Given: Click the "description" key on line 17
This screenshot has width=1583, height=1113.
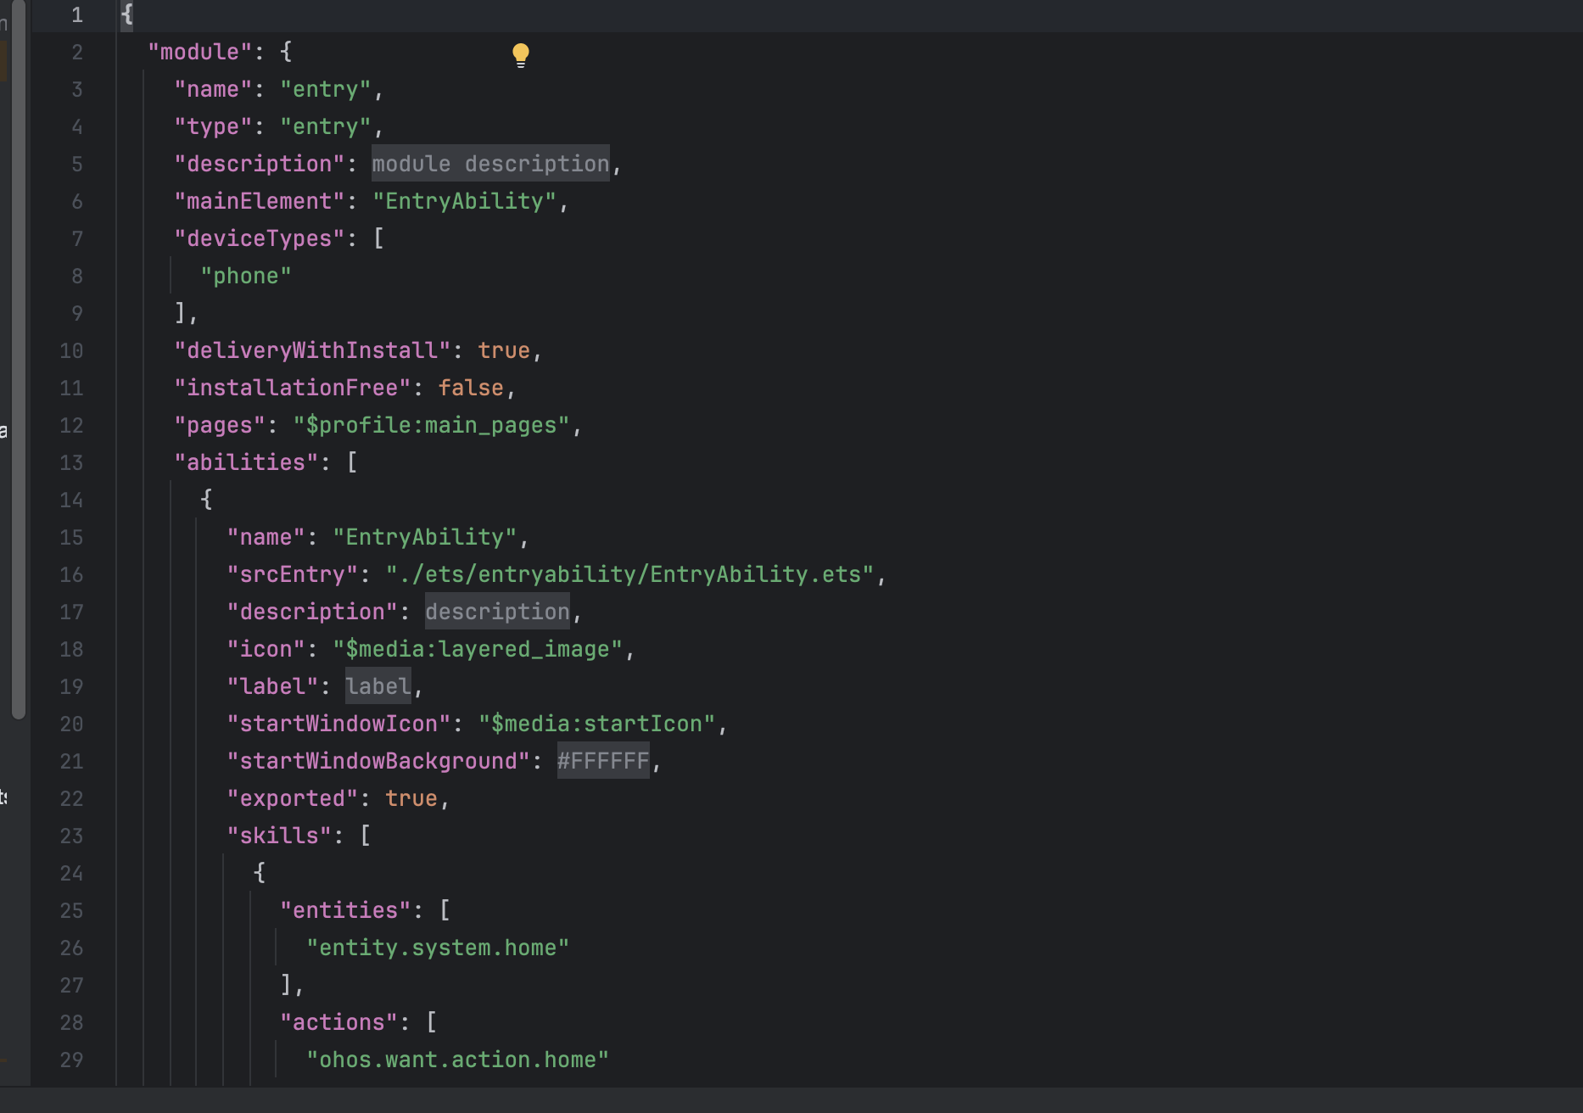Looking at the screenshot, I should tap(312, 612).
